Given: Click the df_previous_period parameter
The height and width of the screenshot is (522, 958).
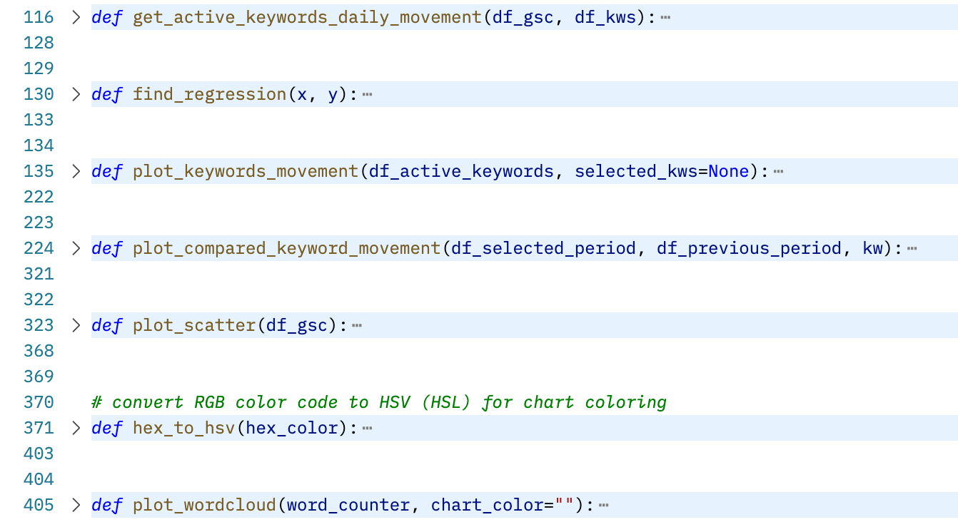Looking at the screenshot, I should point(749,248).
